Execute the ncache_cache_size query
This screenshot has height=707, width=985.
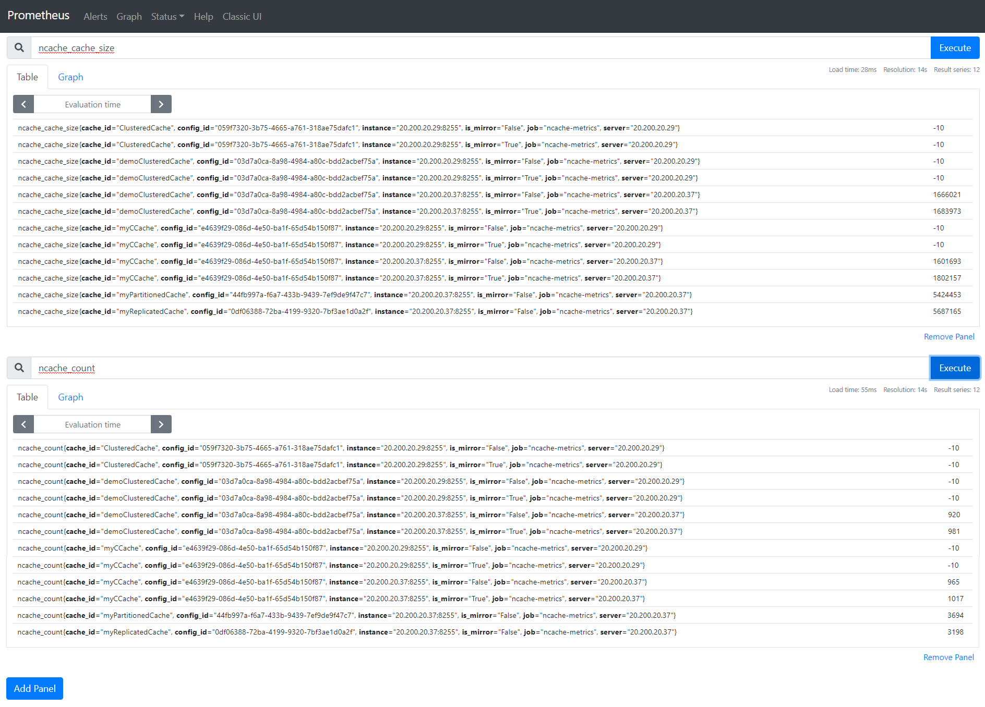pyautogui.click(x=955, y=47)
